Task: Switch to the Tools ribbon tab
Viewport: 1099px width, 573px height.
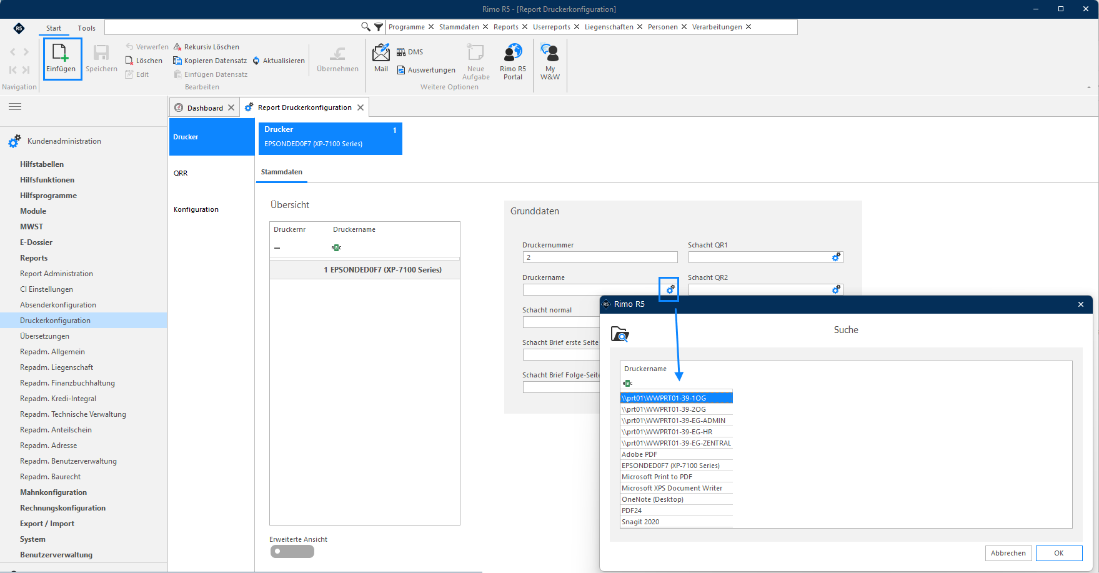Action: click(x=87, y=28)
